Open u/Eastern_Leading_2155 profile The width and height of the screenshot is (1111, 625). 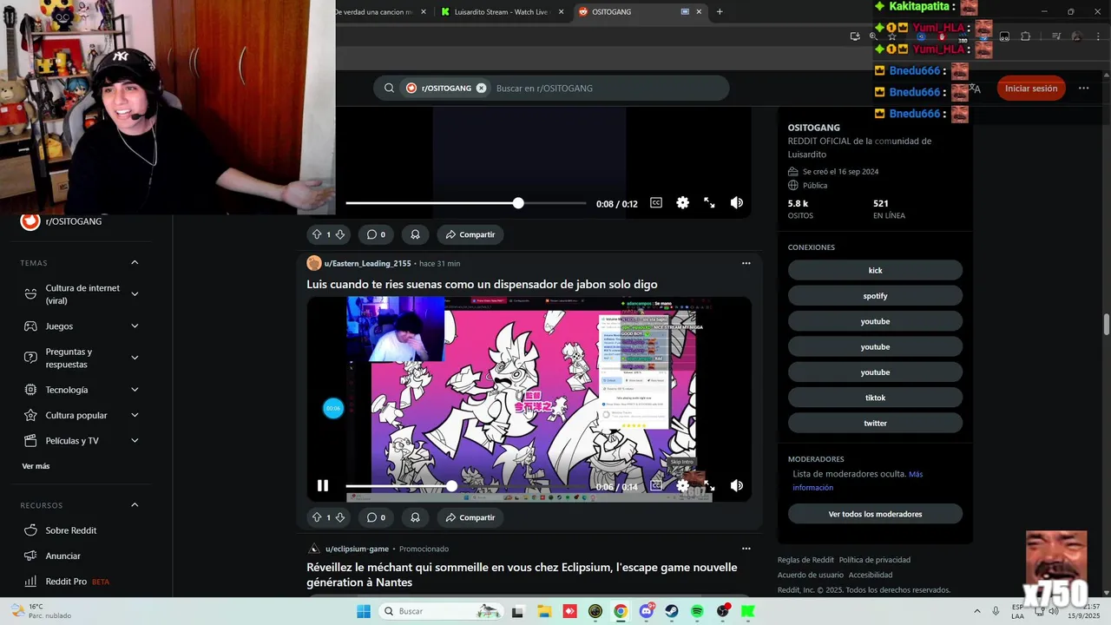click(367, 263)
